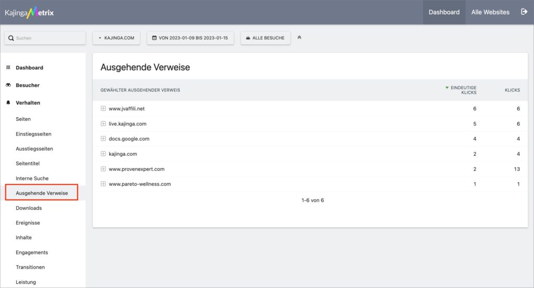This screenshot has width=534, height=288.
Task: Open Alle Websites in top navigation
Action: (x=490, y=12)
